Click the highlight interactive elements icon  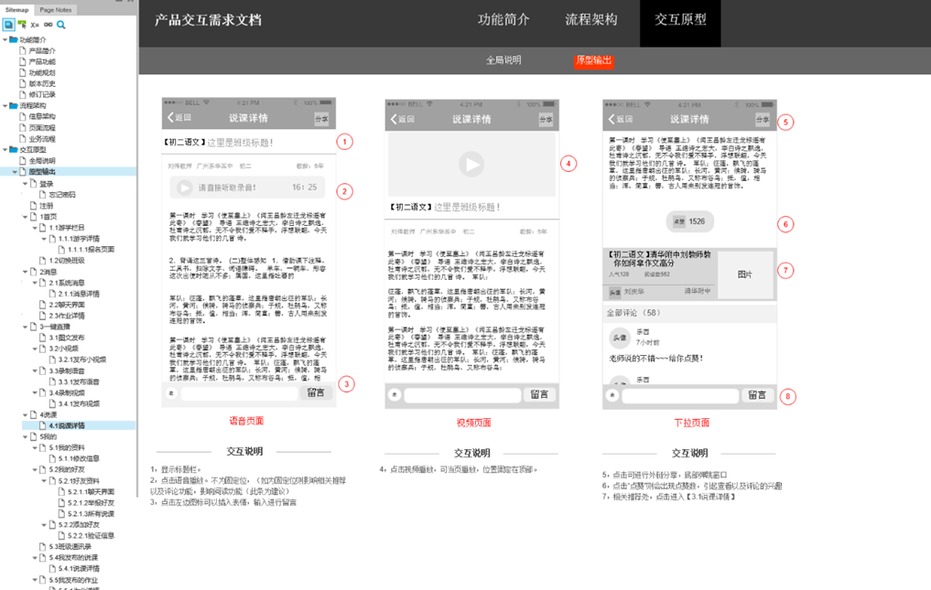pyautogui.click(x=22, y=25)
